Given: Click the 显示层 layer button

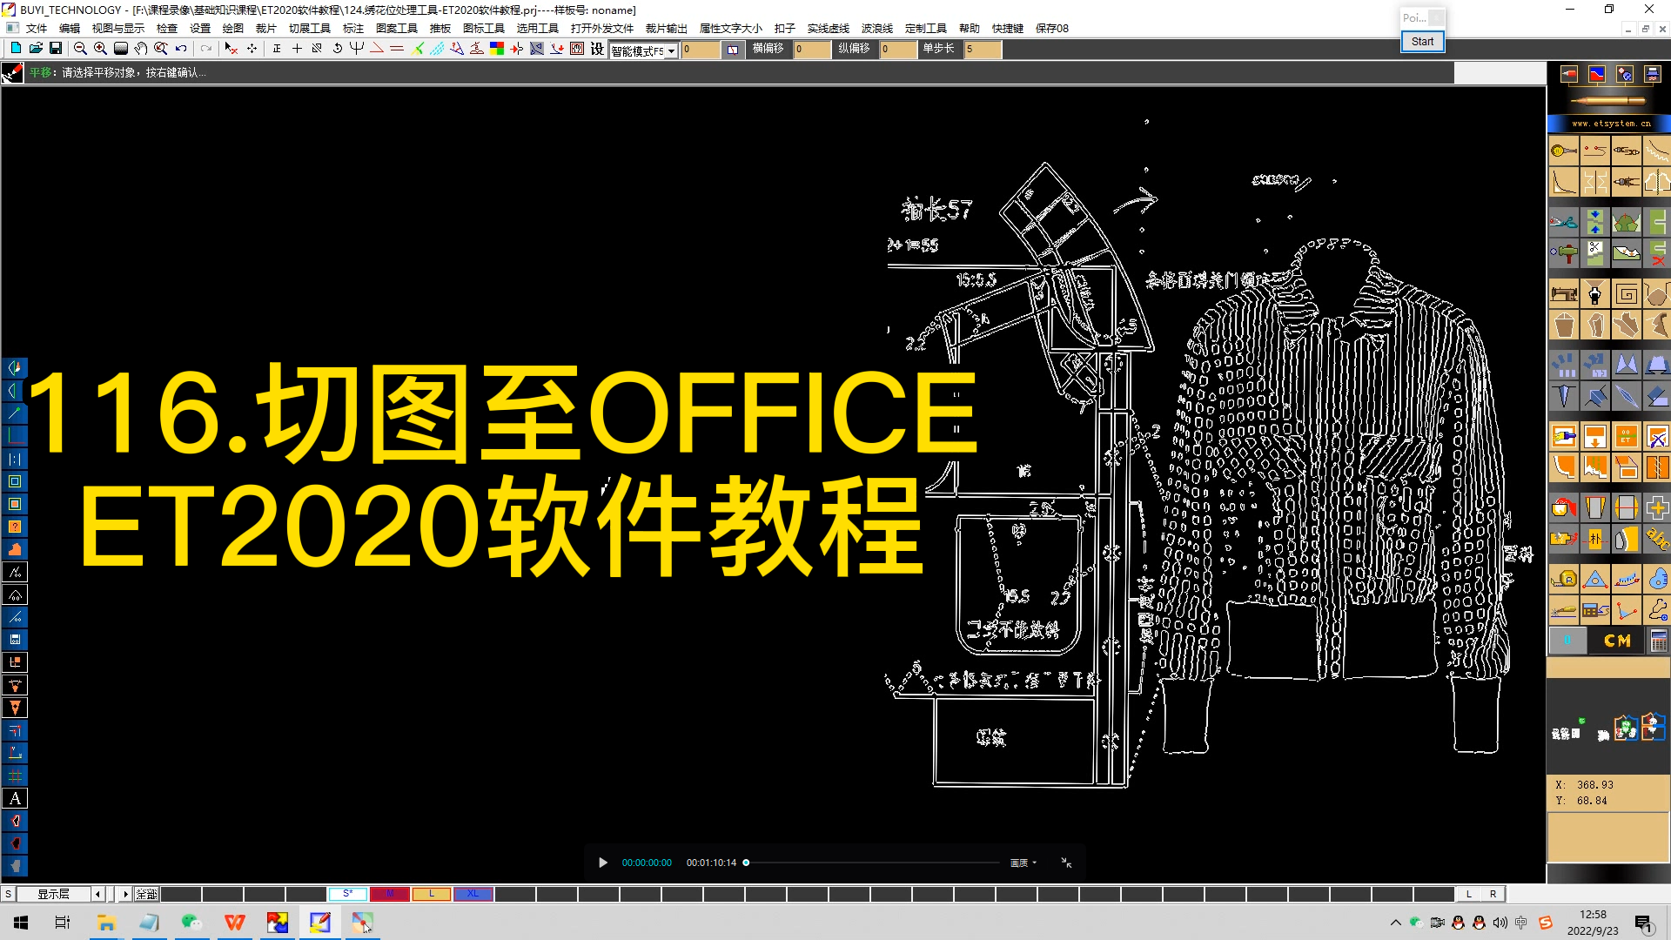Looking at the screenshot, I should pos(53,894).
